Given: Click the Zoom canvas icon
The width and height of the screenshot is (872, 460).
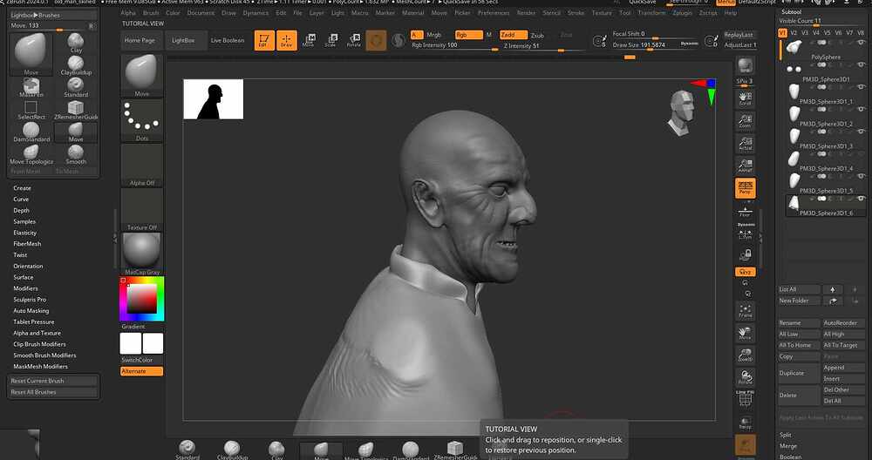Looking at the screenshot, I should click(746, 121).
